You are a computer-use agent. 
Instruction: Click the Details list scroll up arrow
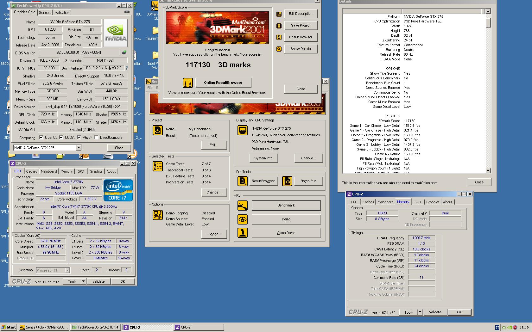pos(488,11)
